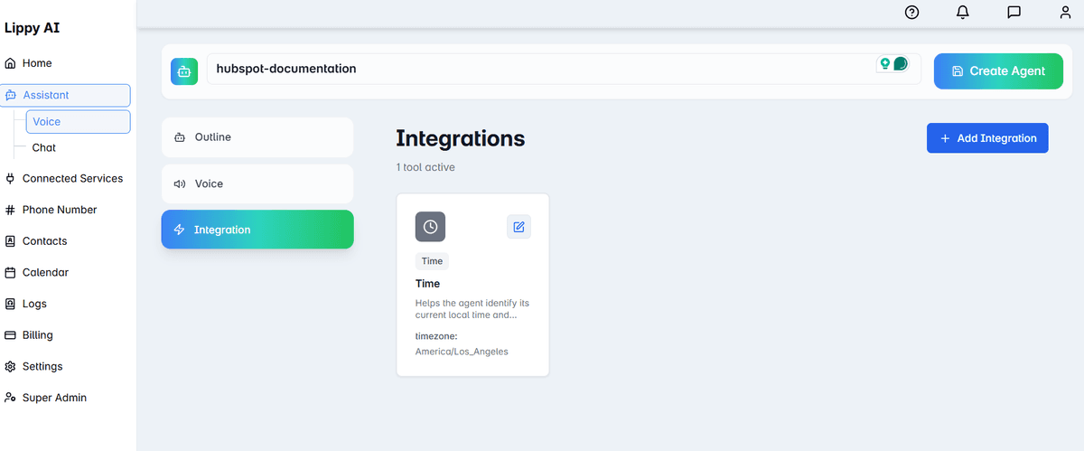Click the hubspot-documentation agent name field
The height and width of the screenshot is (451, 1084).
pyautogui.click(x=564, y=69)
